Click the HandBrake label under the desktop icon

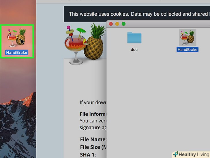coord(17,52)
